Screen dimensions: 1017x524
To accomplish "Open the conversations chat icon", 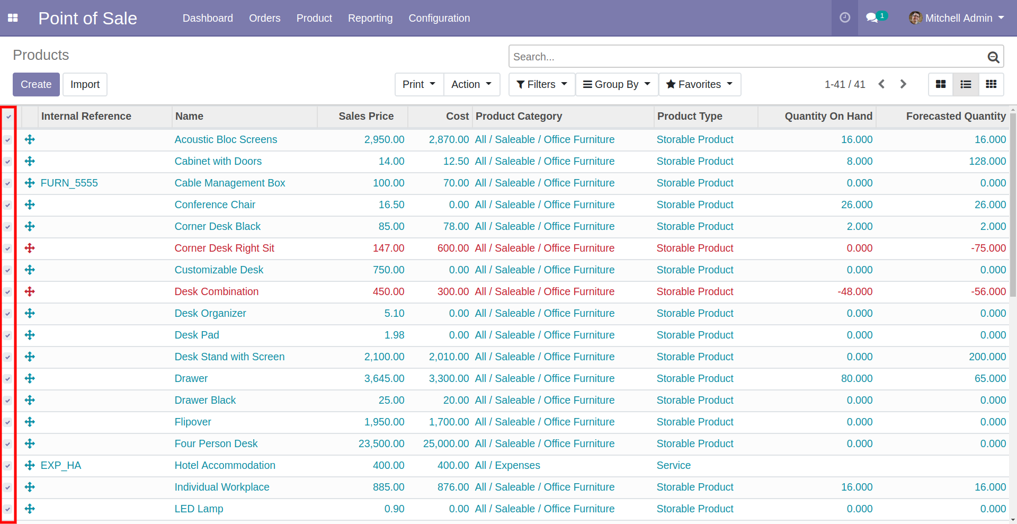I will (872, 18).
